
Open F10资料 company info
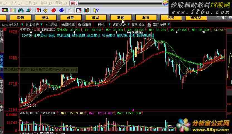point(51,25)
